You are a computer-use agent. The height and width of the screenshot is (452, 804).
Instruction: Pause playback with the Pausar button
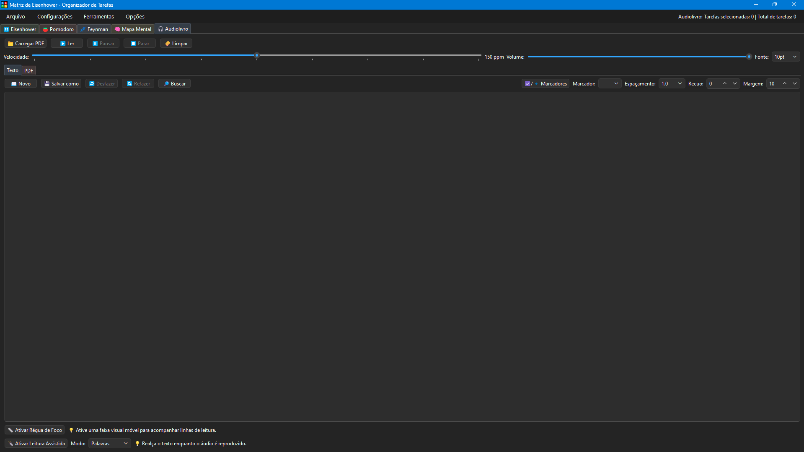tap(103, 44)
